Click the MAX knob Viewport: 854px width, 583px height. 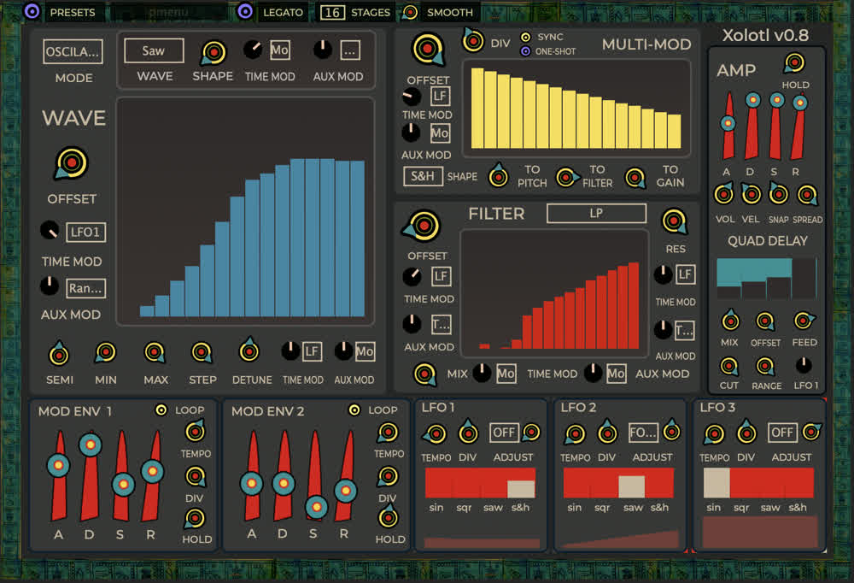point(155,352)
